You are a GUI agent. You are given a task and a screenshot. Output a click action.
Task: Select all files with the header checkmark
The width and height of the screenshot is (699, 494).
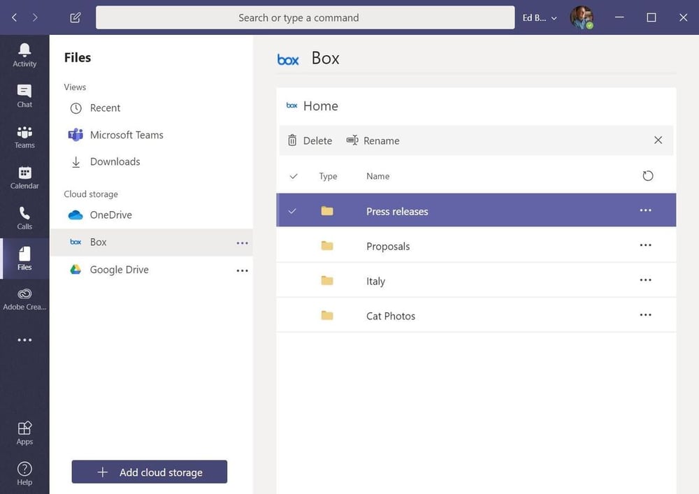point(293,176)
